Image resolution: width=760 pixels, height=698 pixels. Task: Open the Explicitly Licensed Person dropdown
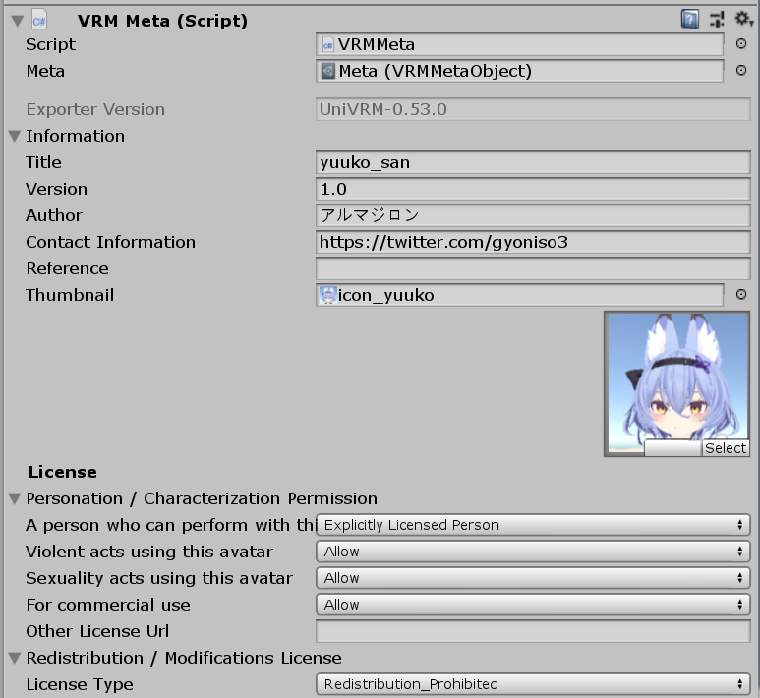click(x=533, y=525)
